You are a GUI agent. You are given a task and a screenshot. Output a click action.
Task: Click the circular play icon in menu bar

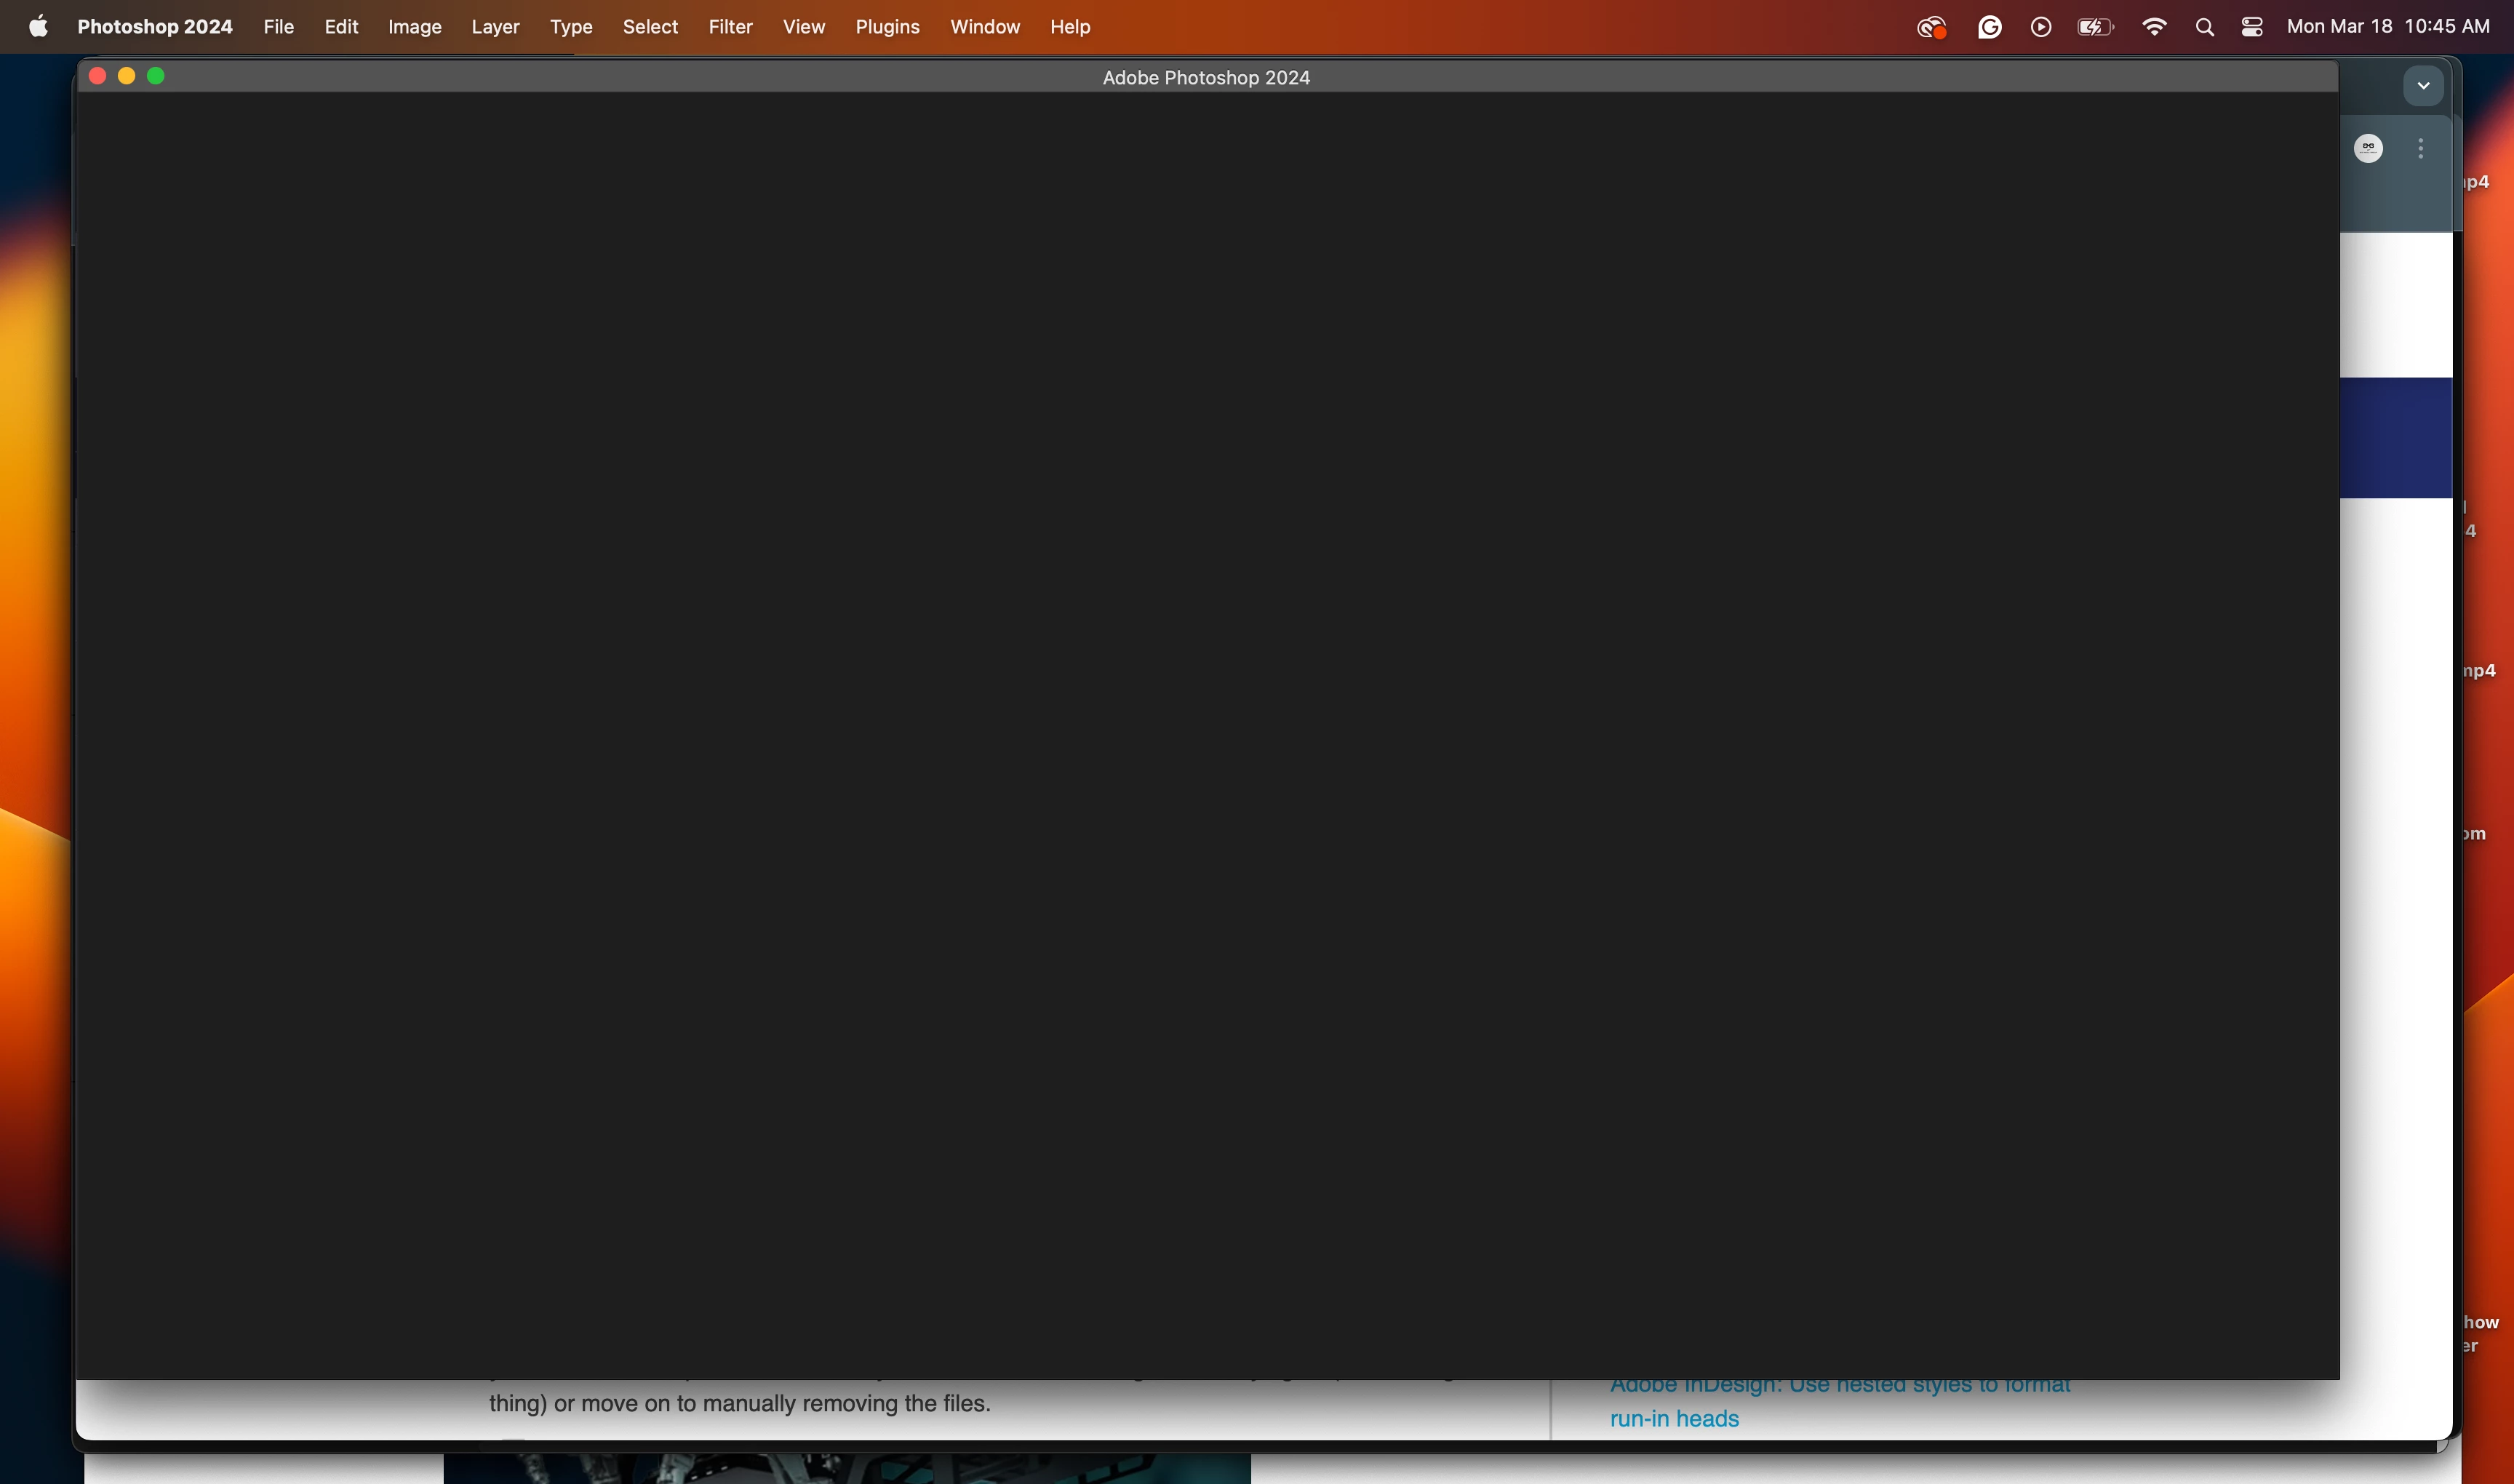(x=2041, y=27)
